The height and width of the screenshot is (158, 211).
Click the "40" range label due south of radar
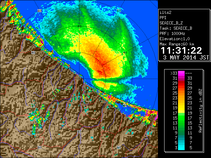coord(79,132)
